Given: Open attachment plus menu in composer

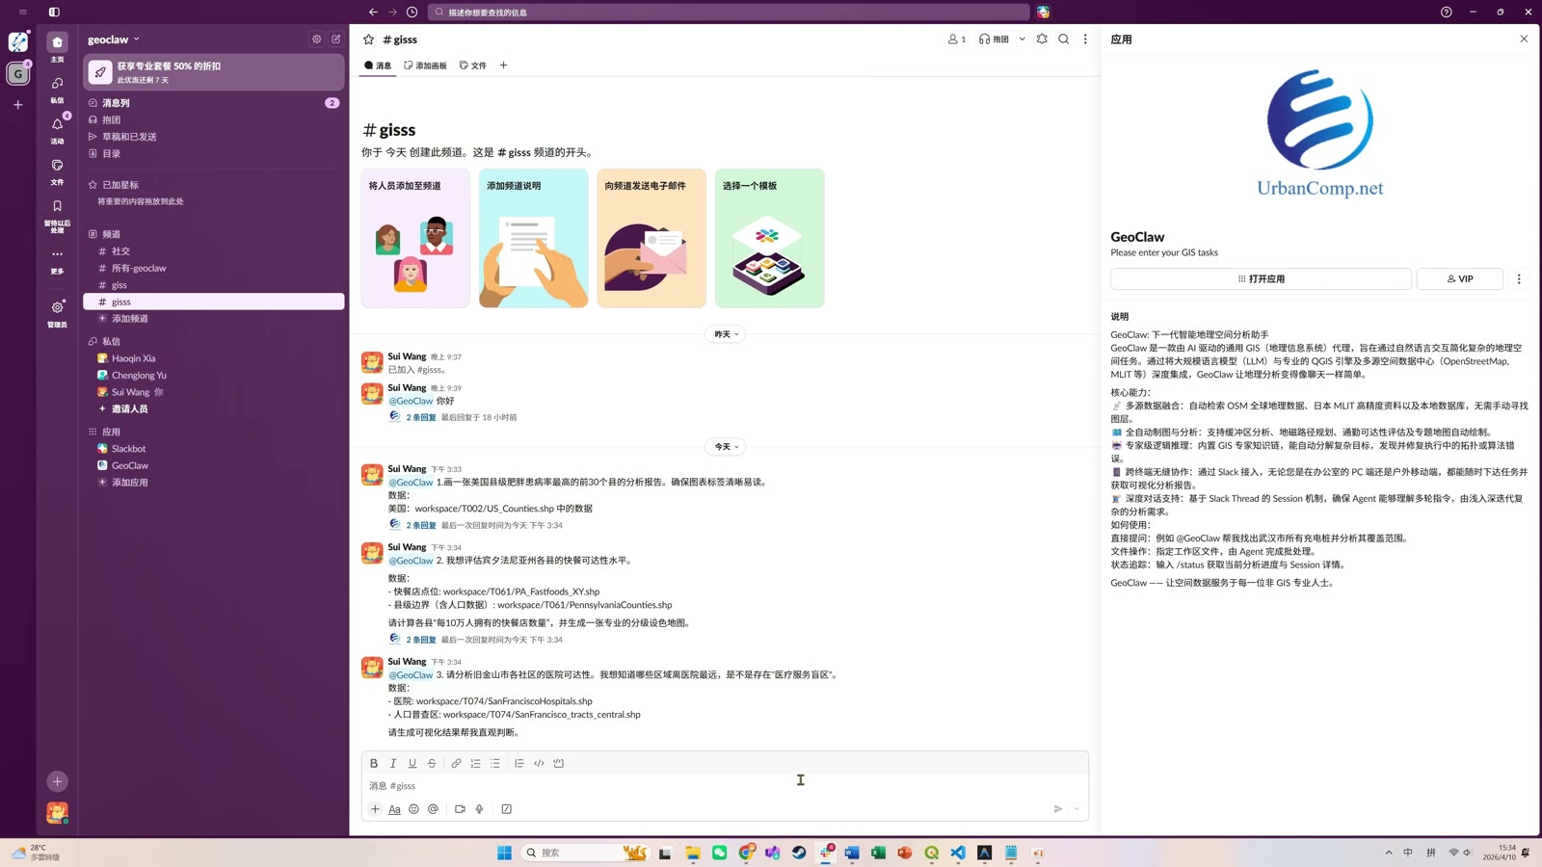Looking at the screenshot, I should point(375,809).
